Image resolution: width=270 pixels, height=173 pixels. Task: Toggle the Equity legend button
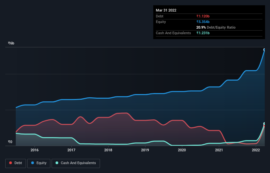[x=39, y=163]
